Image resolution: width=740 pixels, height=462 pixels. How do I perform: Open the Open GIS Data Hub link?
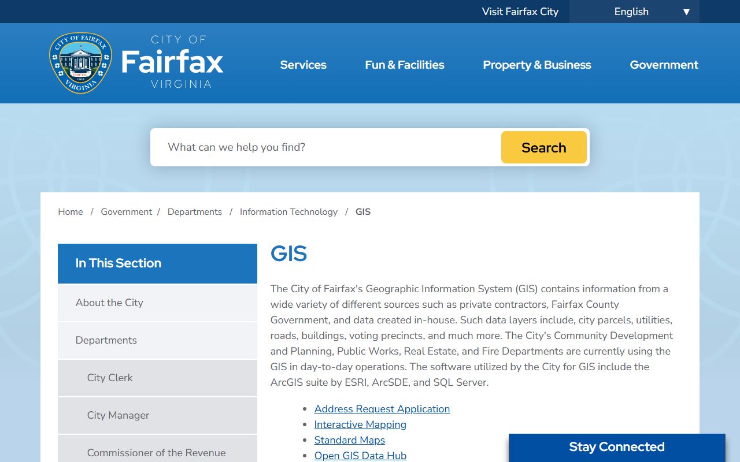point(360,456)
